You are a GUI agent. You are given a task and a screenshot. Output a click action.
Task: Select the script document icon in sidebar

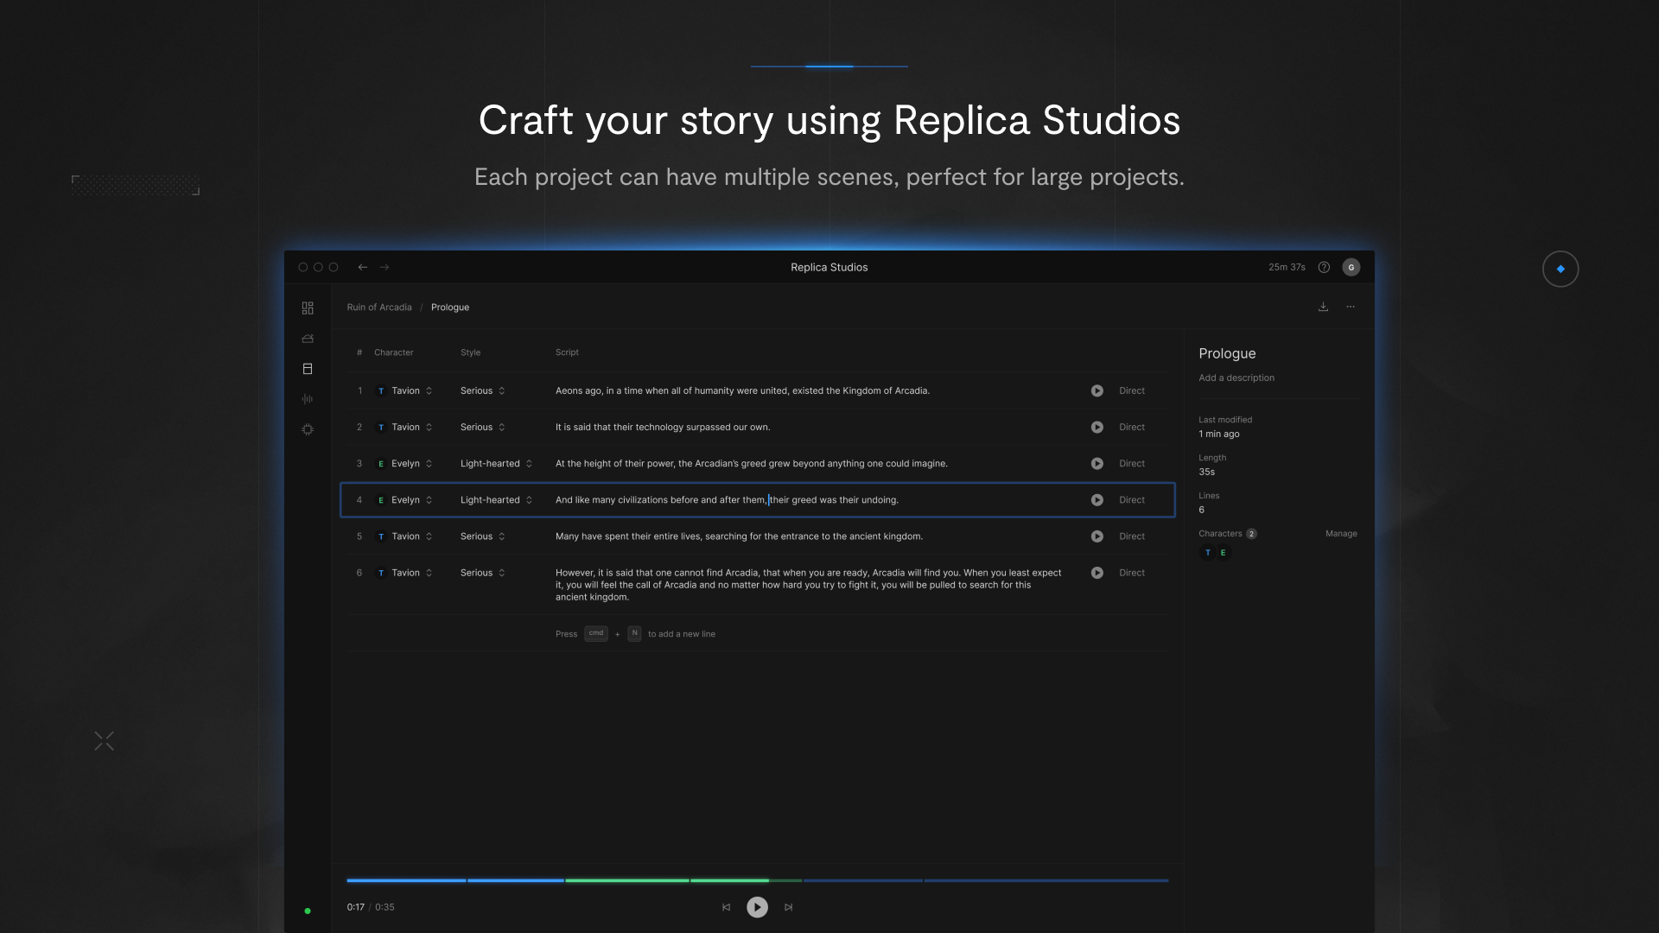pyautogui.click(x=308, y=369)
